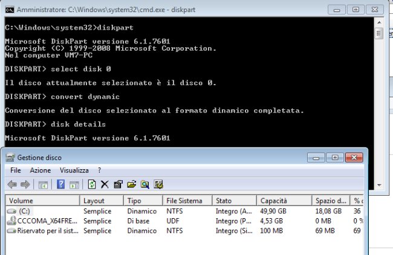Image resolution: width=393 pixels, height=255 pixels.
Task: Click the cmd window scrollbar thumb
Action: (x=379, y=33)
